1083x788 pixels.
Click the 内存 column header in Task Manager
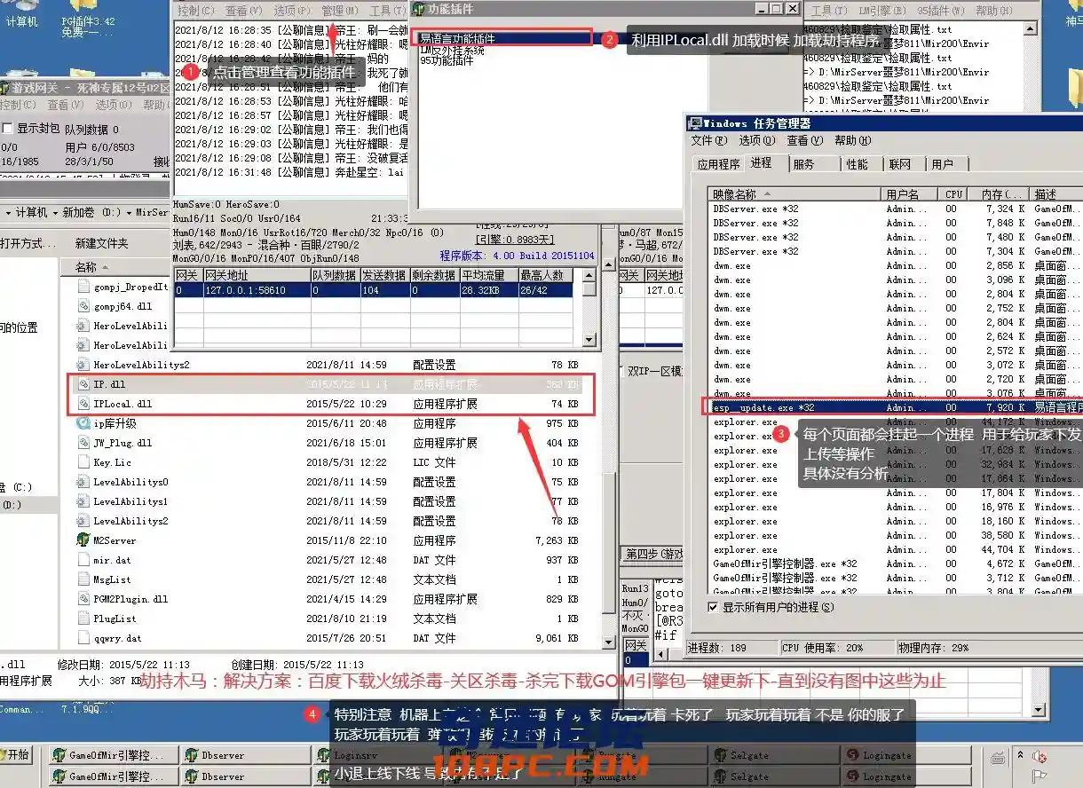(998, 193)
